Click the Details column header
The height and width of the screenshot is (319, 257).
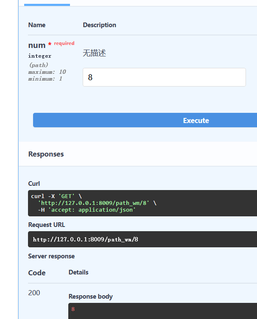(78, 272)
